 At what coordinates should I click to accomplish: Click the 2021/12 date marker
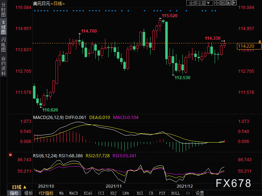(x=185, y=186)
